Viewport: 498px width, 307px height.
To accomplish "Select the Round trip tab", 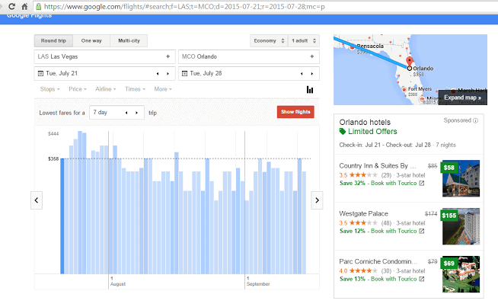I will (53, 40).
